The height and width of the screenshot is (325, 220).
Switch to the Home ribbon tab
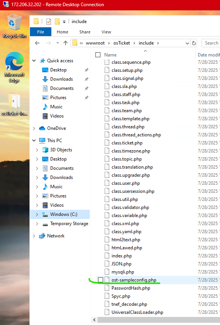click(x=62, y=32)
